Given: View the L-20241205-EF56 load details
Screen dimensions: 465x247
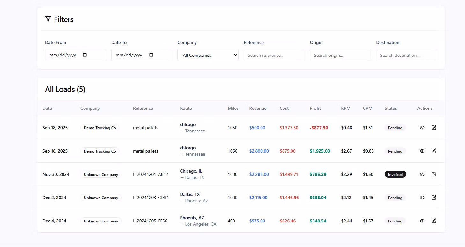Looking at the screenshot, I should (x=422, y=221).
